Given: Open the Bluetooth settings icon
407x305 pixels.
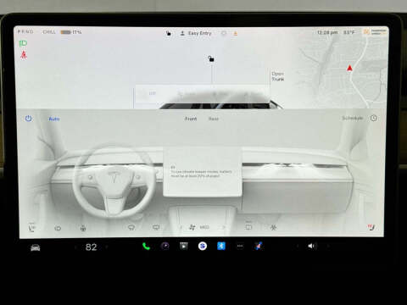Looking at the screenshot, I should [221, 247].
